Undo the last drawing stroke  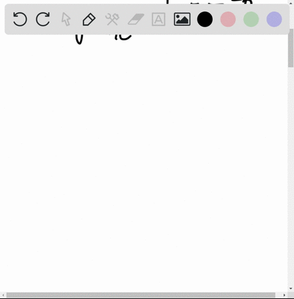(20, 19)
